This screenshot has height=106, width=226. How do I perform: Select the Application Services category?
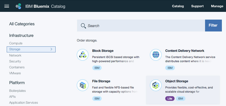point(24,103)
